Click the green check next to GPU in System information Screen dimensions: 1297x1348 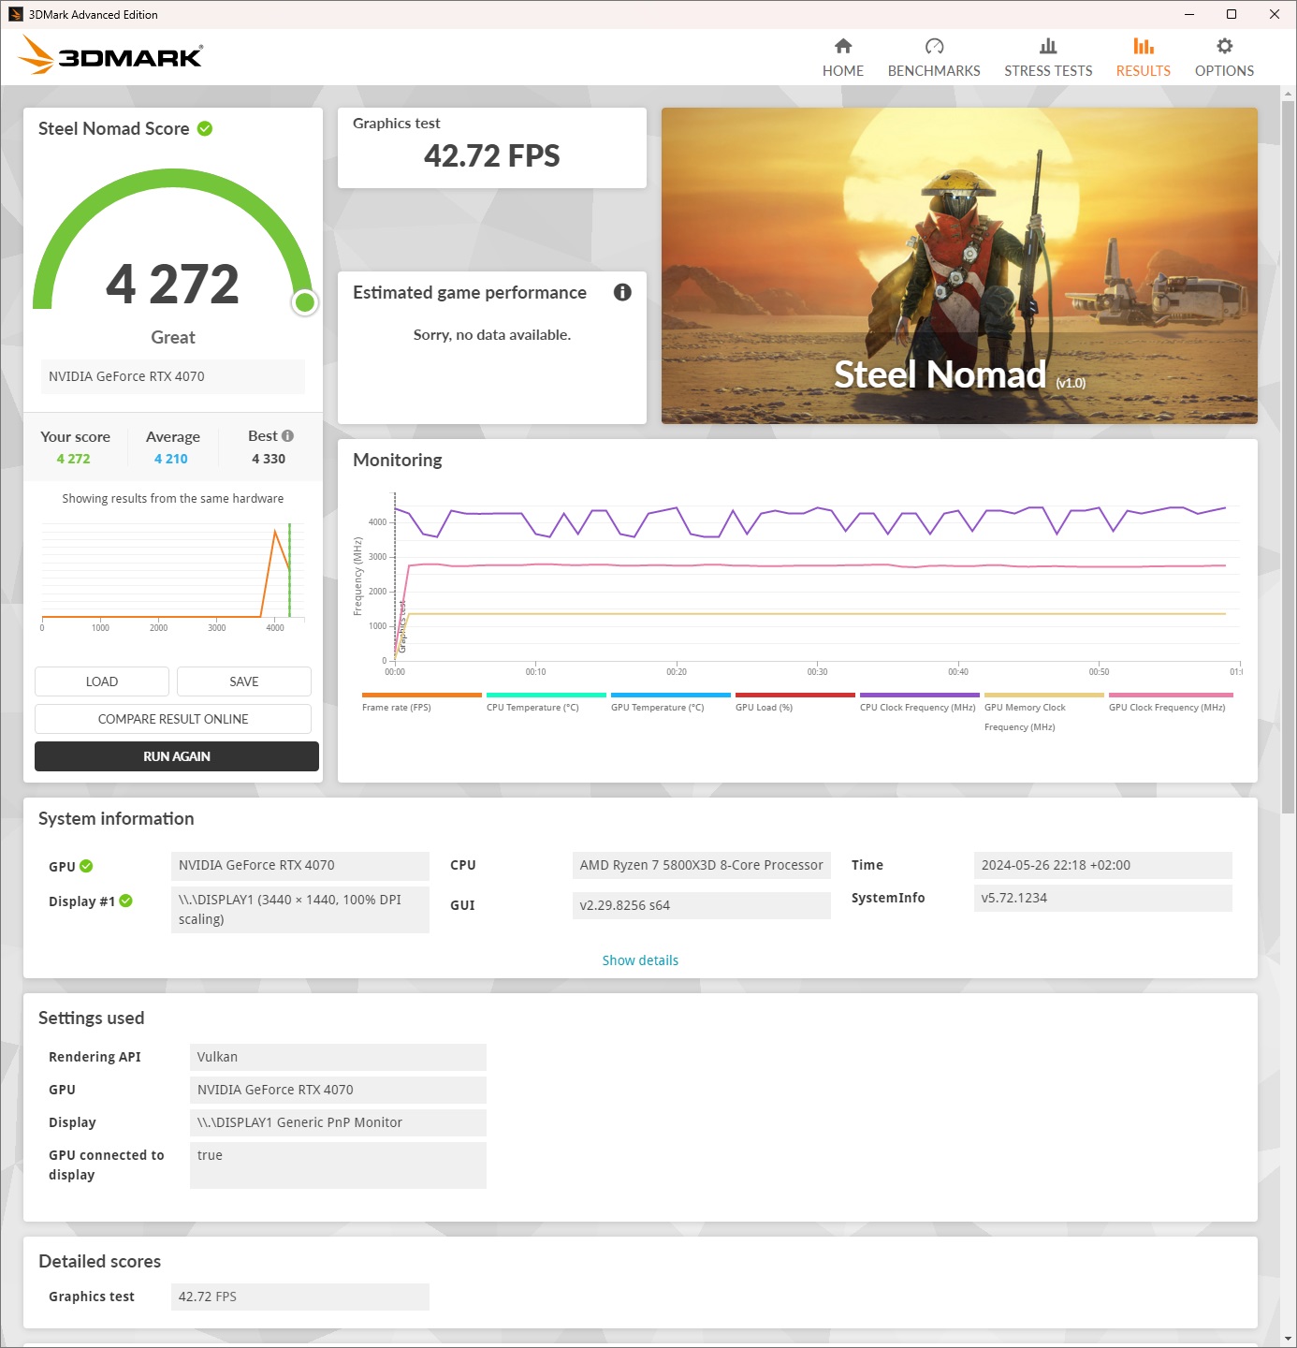(86, 866)
